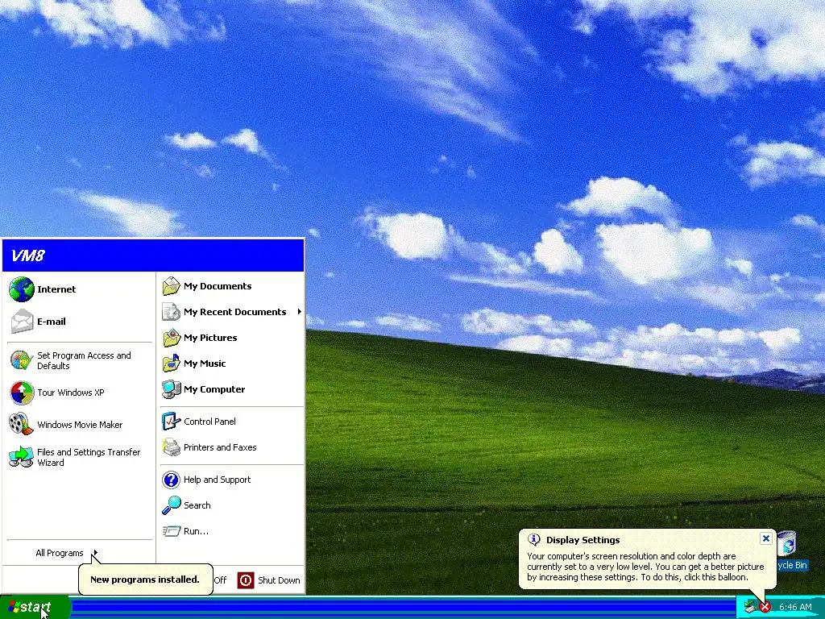Click the red X display tray icon
This screenshot has height=619, width=825.
[765, 608]
